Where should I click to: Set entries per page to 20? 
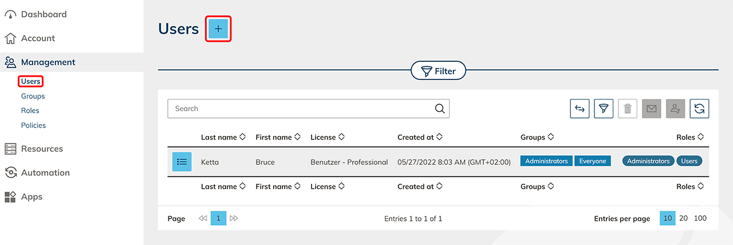click(x=683, y=218)
